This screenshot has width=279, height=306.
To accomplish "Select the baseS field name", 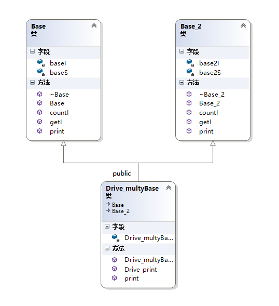I will click(59, 73).
